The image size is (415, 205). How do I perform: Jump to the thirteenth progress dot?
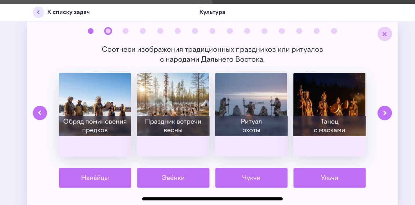click(x=299, y=31)
